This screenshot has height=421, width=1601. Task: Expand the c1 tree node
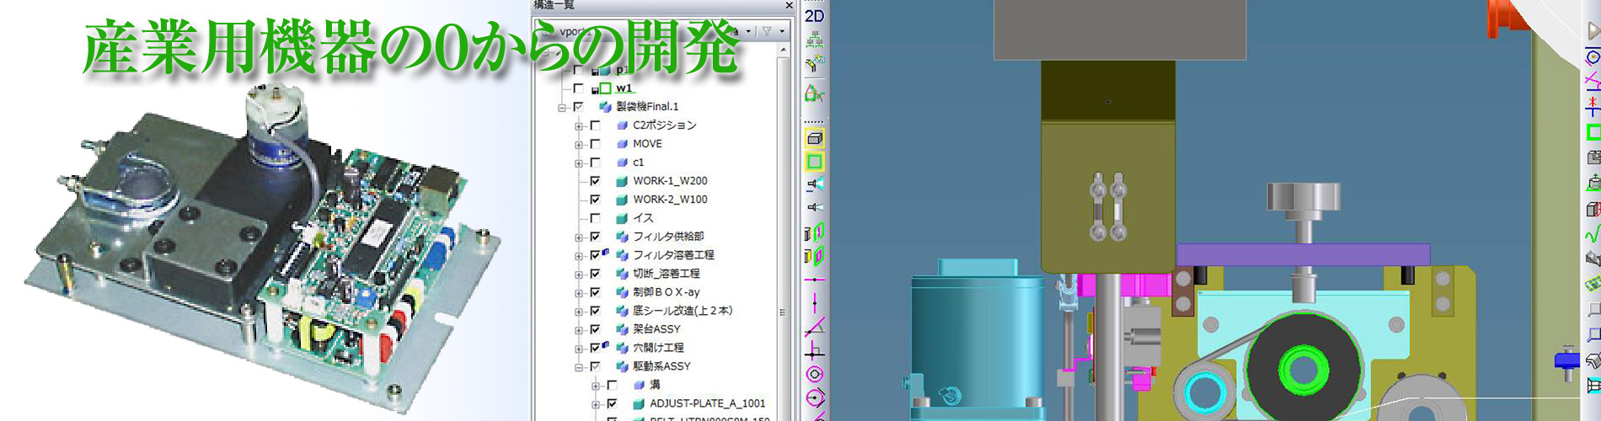tap(579, 163)
